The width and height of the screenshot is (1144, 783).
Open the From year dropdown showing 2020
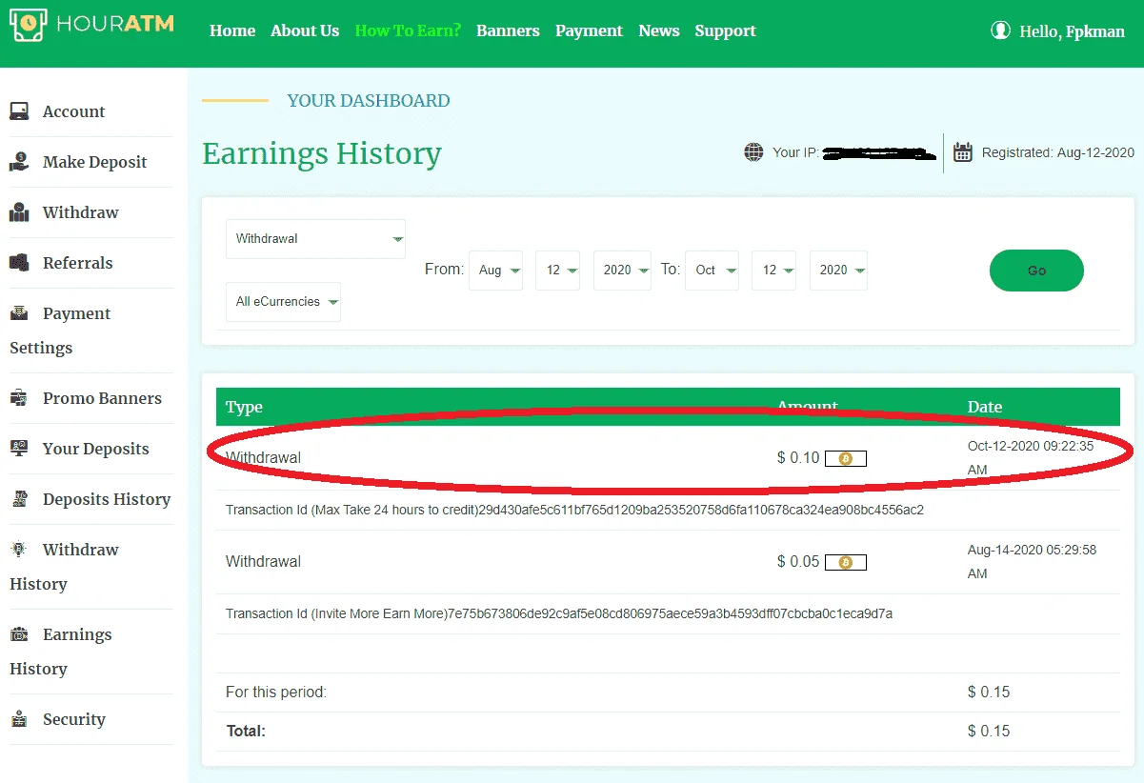[622, 271]
